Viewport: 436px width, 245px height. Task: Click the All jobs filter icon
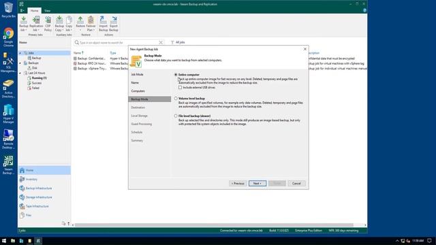point(178,42)
